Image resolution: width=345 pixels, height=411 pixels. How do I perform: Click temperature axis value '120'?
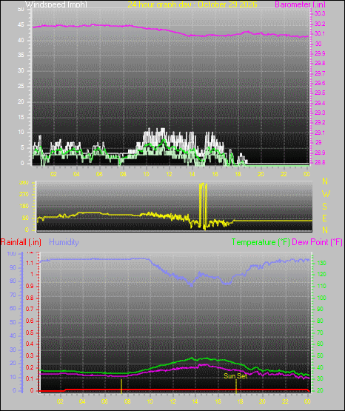pyautogui.click(x=321, y=275)
